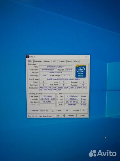Click the Technology value 14 nm
Screen dimensions: 120x161
tap(44, 75)
